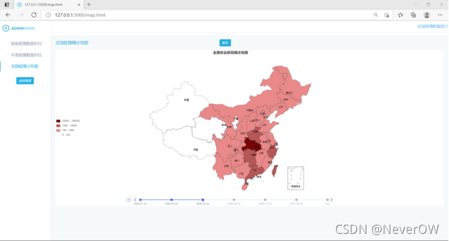
Task: Go back using the browser back arrow
Action: click(8, 15)
